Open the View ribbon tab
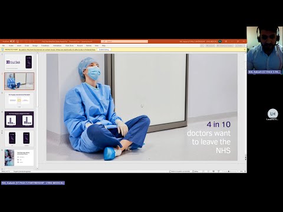The width and height of the screenshot is (283, 212). tap(97, 45)
